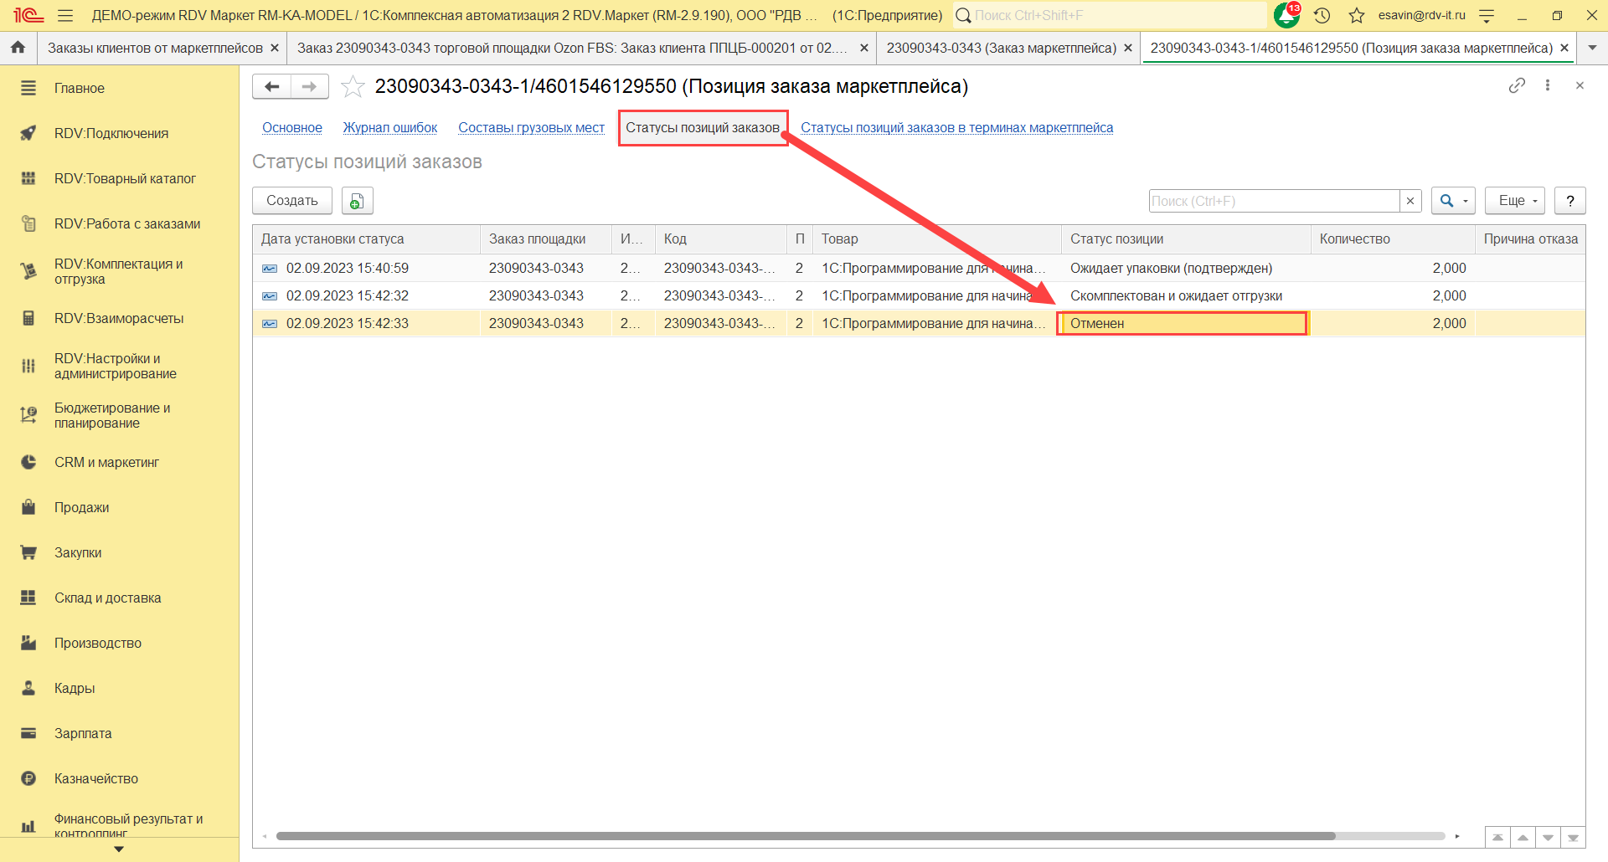Viewport: 1608px width, 862px height.
Task: Sort by Дата установки статуса column header
Action: (x=367, y=239)
